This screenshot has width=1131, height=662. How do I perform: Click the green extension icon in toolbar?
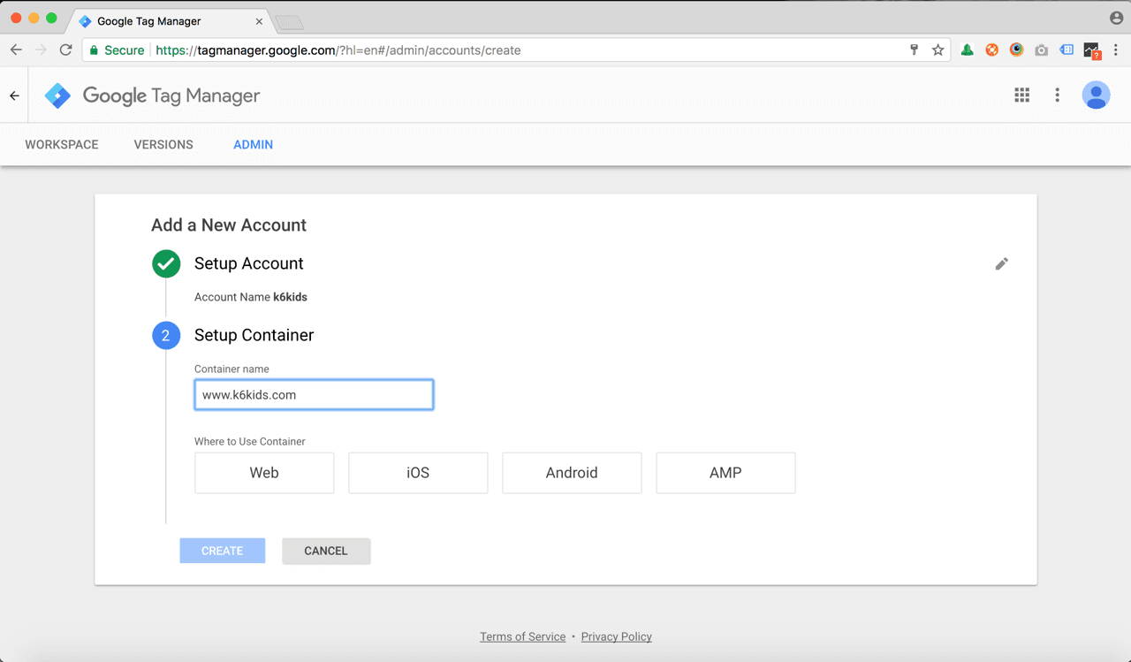tap(968, 50)
